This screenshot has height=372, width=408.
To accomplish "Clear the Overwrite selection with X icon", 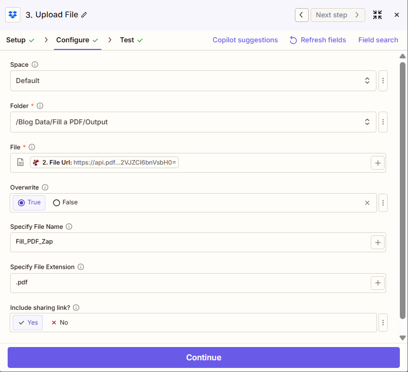I will [x=367, y=203].
